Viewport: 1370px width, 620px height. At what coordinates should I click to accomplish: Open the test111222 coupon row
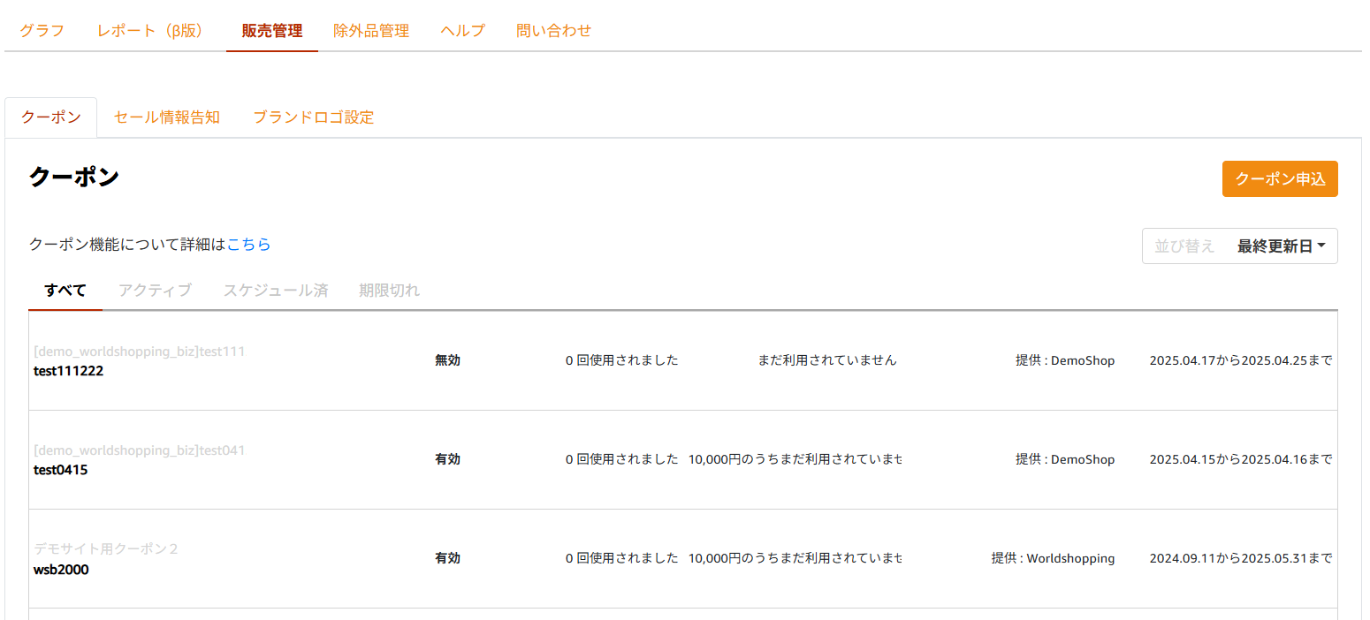(69, 371)
